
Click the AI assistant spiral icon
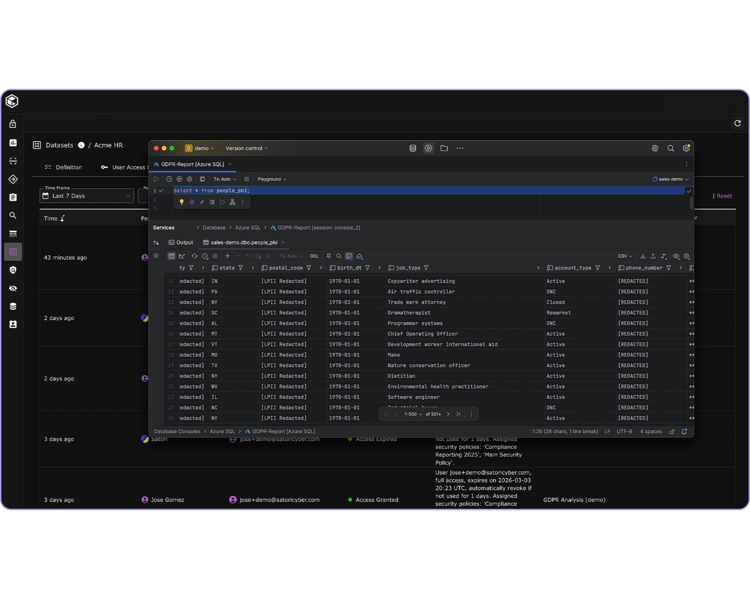pos(655,148)
